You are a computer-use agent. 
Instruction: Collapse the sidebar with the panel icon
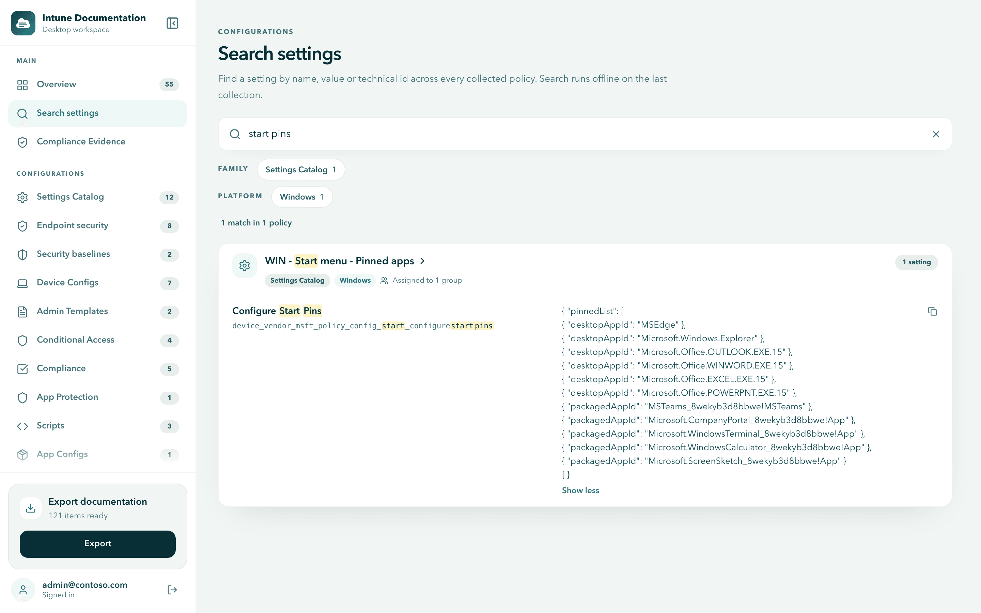[x=172, y=23]
